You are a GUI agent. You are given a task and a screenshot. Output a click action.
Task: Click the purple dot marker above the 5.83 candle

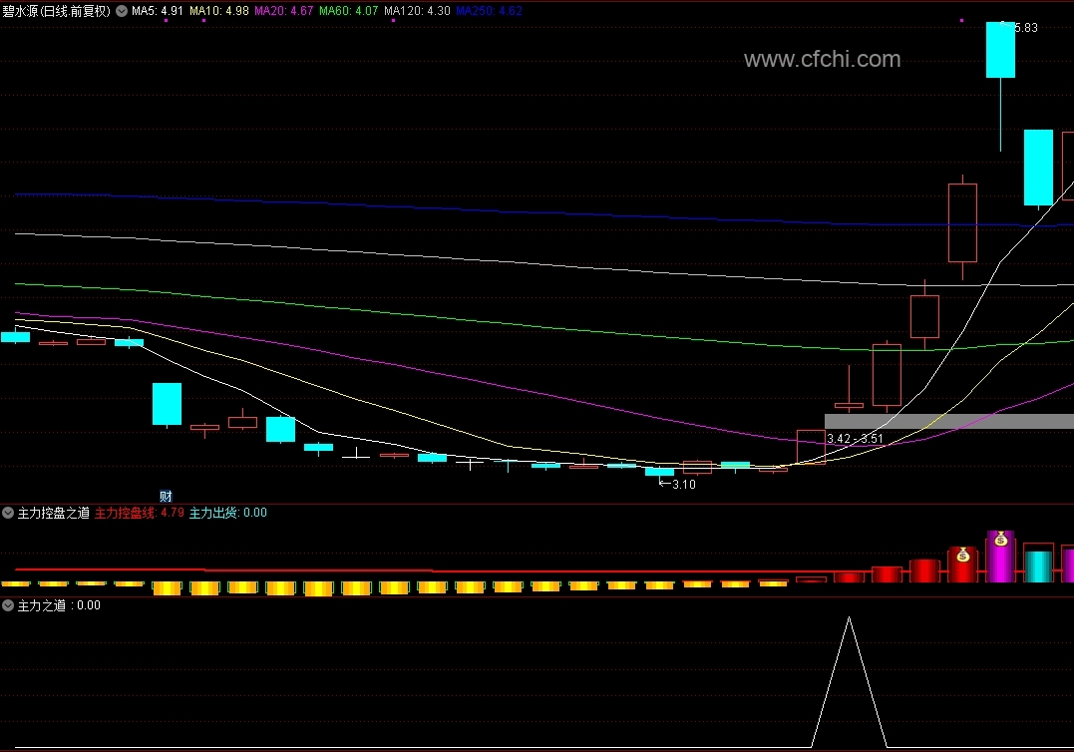click(x=961, y=21)
